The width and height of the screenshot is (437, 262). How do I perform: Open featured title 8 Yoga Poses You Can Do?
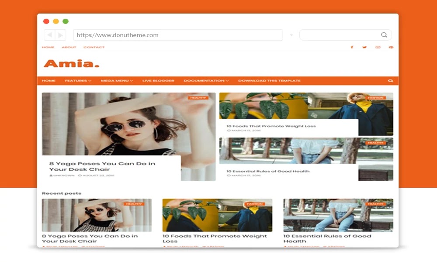click(102, 166)
